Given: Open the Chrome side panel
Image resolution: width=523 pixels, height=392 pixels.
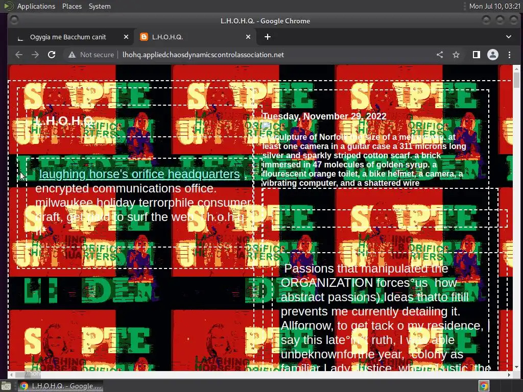Looking at the screenshot, I should [x=477, y=55].
